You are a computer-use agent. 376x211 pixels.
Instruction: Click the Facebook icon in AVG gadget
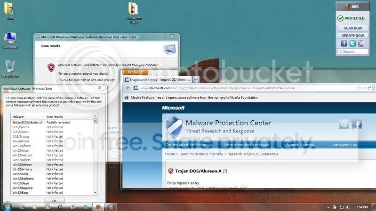click(x=344, y=43)
